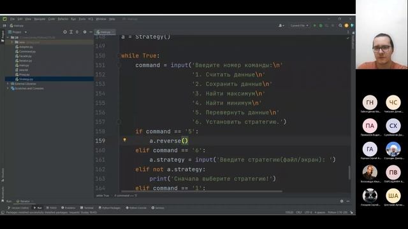The height and width of the screenshot is (229, 408).
Task: Click 'if command' breadcrumb
Action: tap(126, 195)
